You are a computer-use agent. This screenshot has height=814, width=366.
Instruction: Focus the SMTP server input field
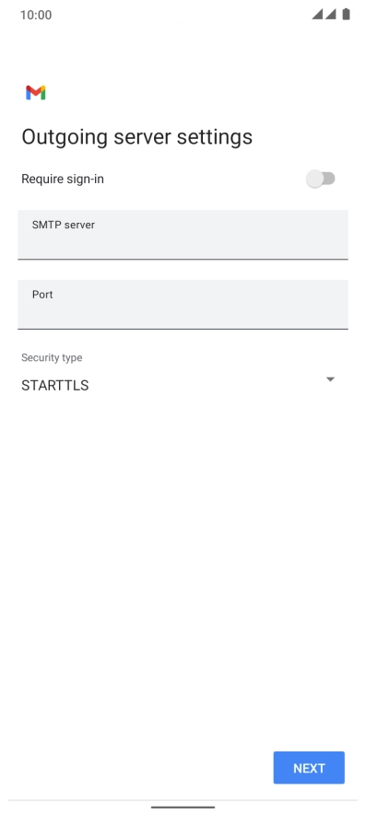tap(183, 235)
